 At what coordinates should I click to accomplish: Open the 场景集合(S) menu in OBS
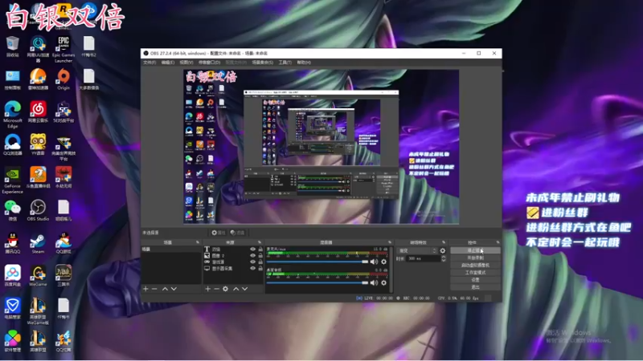tap(263, 63)
